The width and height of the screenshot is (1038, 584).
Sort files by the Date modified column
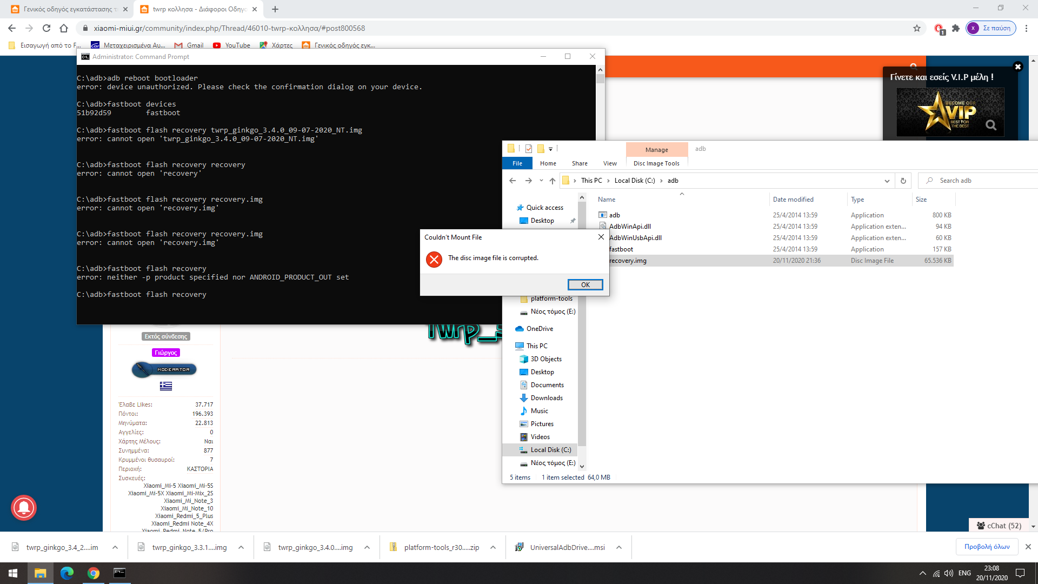(793, 200)
